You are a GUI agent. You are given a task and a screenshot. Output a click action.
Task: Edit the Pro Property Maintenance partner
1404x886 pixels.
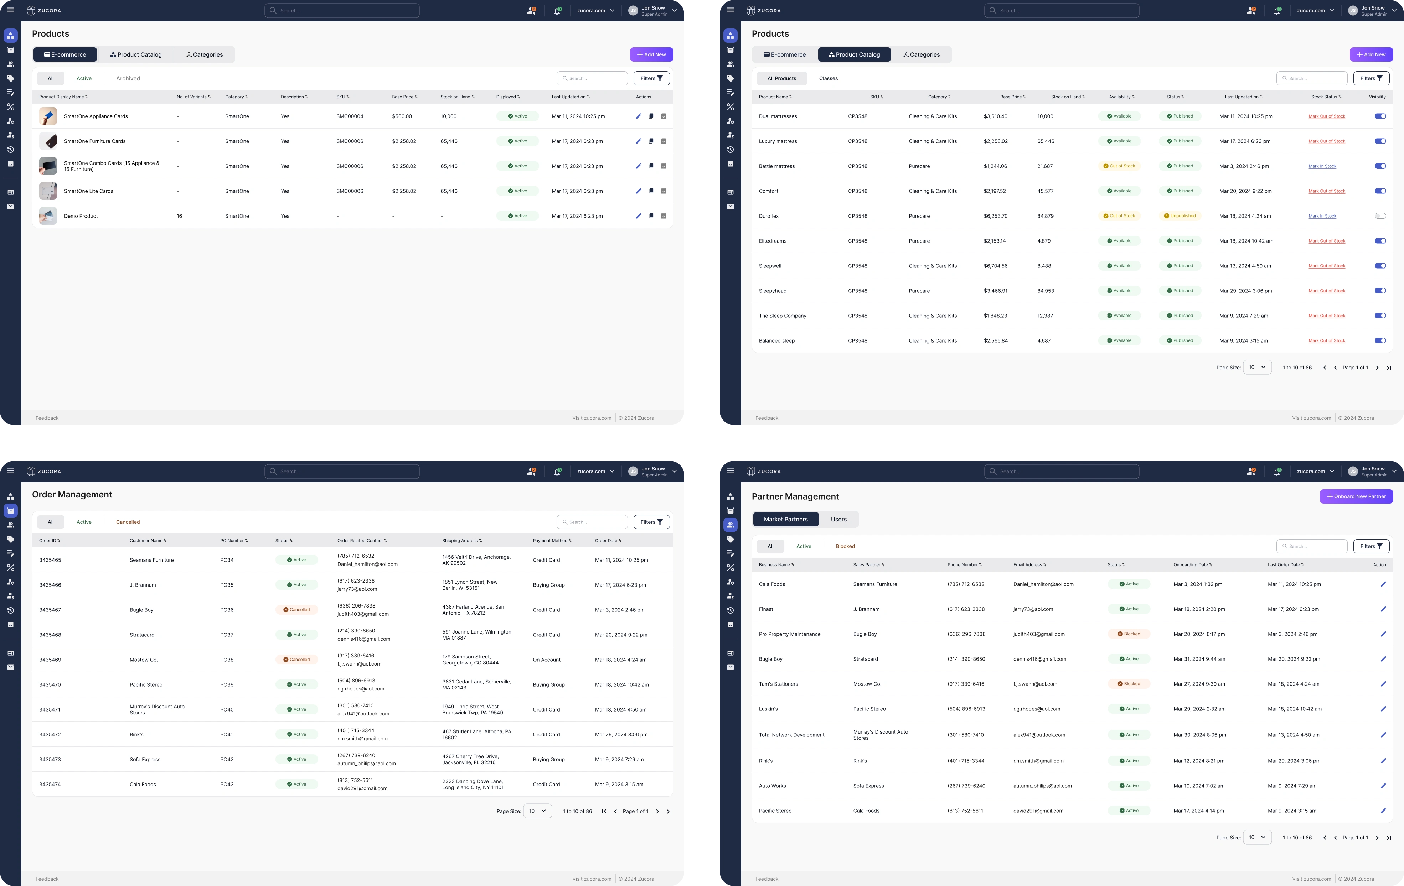1383,634
